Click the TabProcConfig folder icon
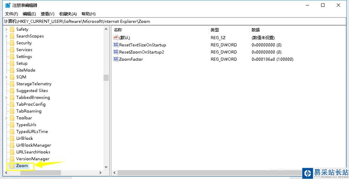 click(12, 104)
